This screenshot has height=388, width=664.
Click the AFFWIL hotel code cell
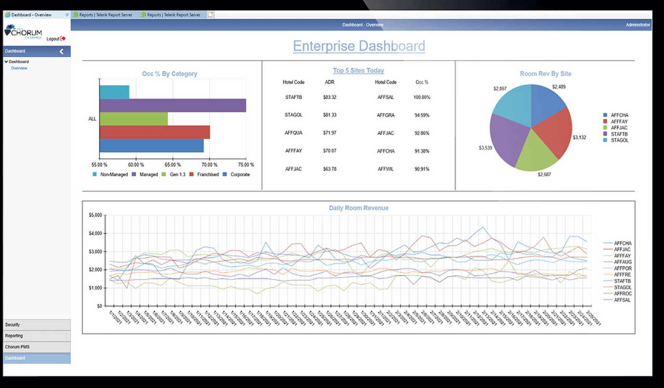[386, 169]
